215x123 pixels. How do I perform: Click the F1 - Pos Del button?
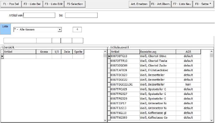pos(10,4)
